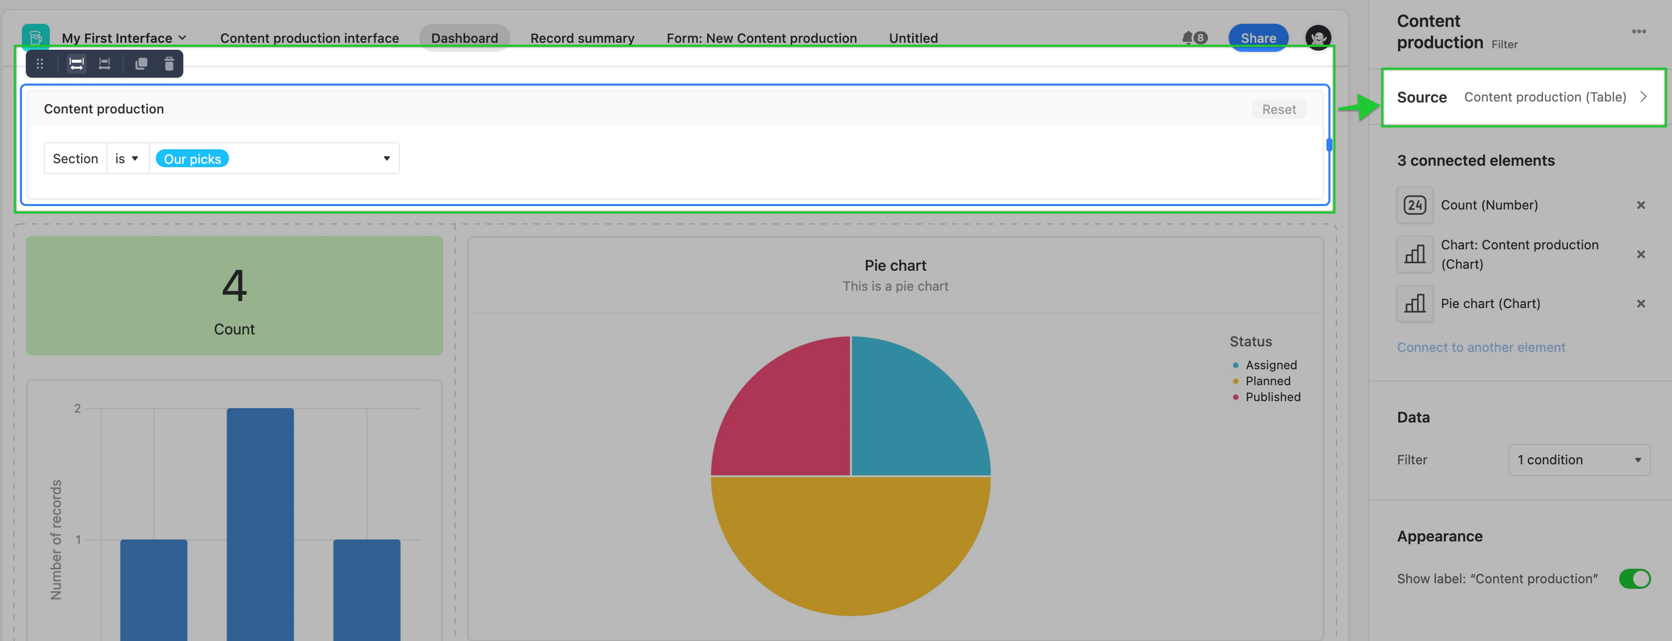The width and height of the screenshot is (1672, 641).
Task: Open the three-dot more options menu
Action: tap(1638, 31)
